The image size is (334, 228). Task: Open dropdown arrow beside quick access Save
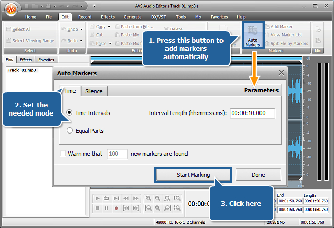click(x=55, y=6)
